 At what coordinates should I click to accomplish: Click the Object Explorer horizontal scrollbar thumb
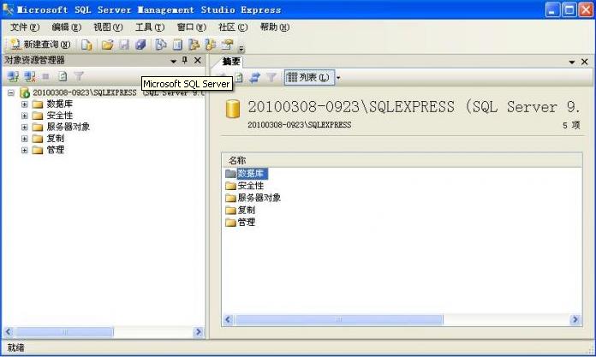64,332
